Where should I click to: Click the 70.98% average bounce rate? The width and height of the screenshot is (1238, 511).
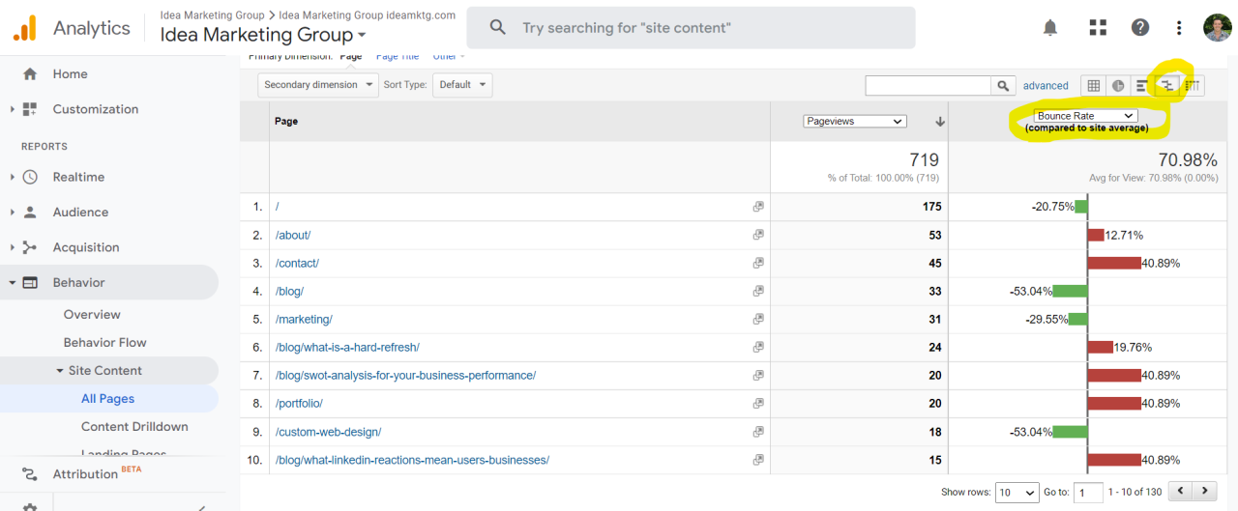coord(1188,159)
